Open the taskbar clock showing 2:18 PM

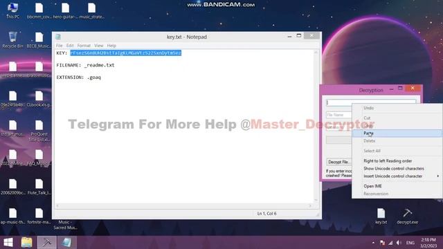[x=428, y=243]
